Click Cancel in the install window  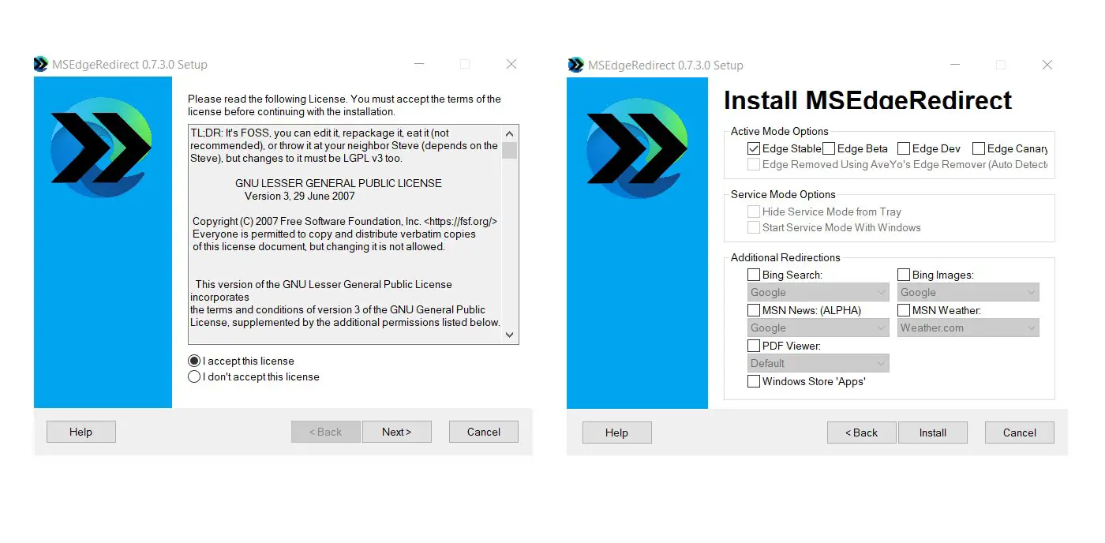(1019, 433)
